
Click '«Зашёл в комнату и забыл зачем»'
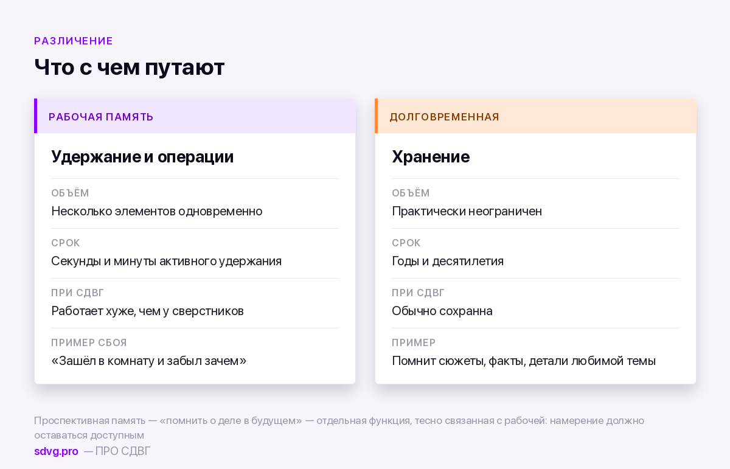149,361
